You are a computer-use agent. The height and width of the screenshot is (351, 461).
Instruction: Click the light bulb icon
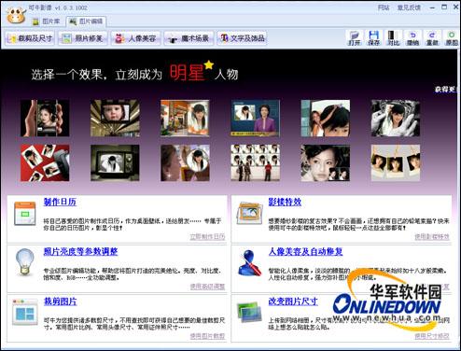tap(25, 261)
